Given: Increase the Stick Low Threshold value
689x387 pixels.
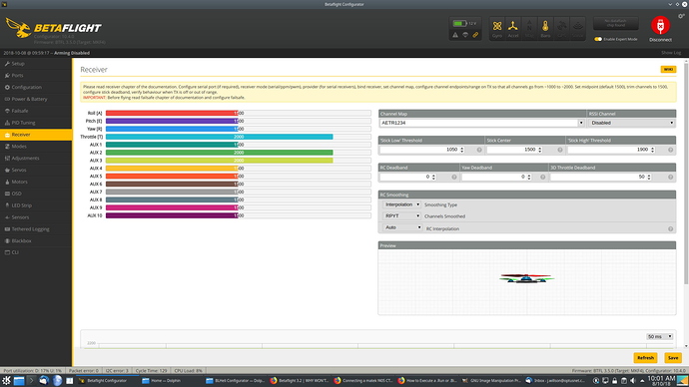Looking at the screenshot, I should [x=461, y=149].
